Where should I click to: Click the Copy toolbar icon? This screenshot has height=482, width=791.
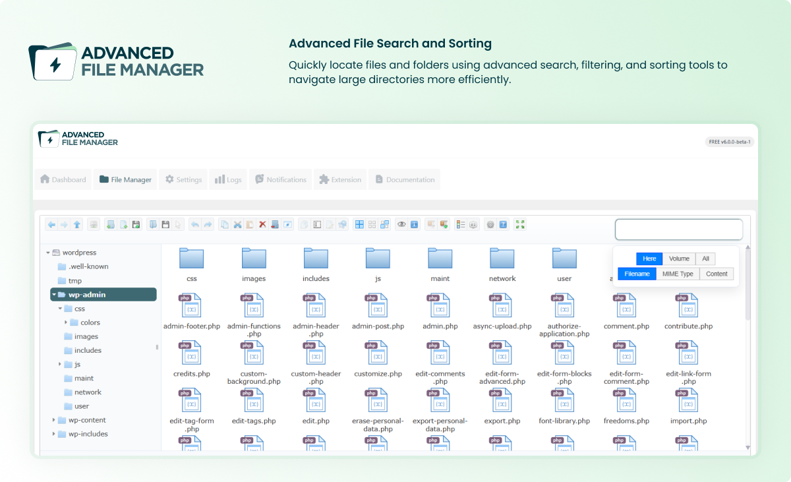pyautogui.click(x=225, y=225)
